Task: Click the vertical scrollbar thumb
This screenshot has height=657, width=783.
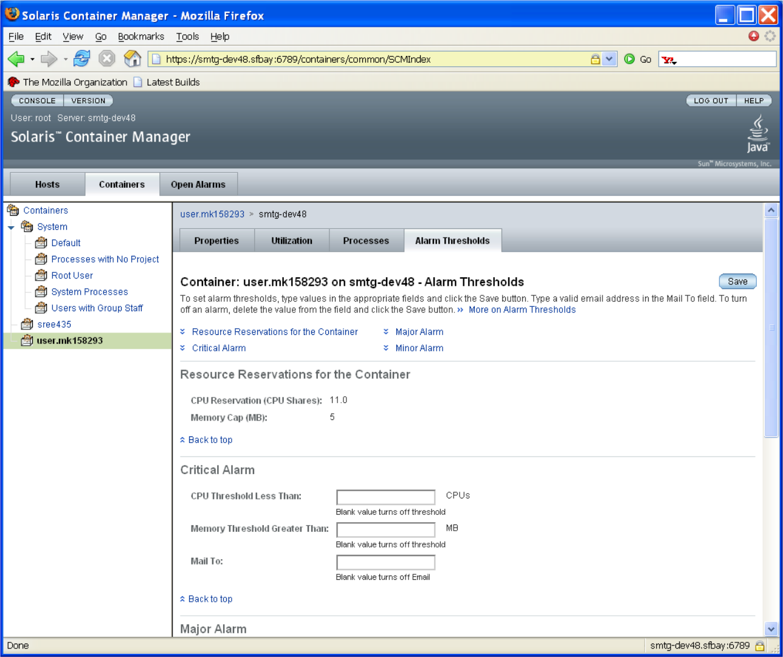Action: tap(771, 328)
